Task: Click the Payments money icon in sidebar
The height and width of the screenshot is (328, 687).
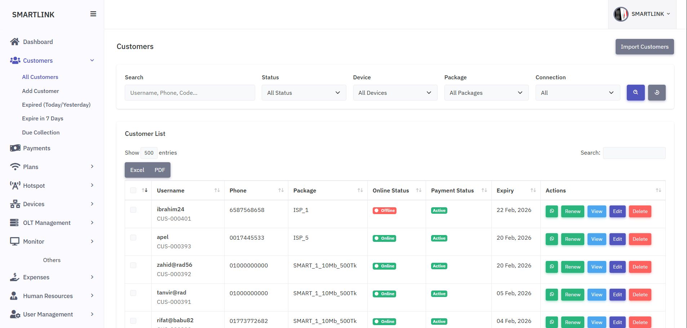Action: (15, 148)
